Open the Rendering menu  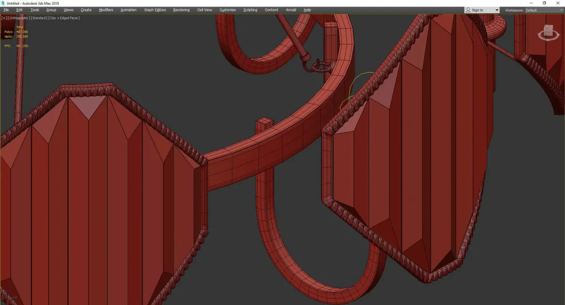[181, 10]
